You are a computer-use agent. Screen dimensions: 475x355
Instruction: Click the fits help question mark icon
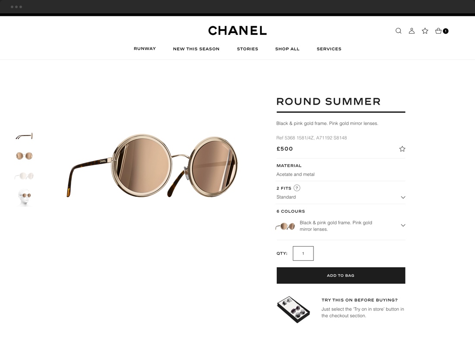pyautogui.click(x=297, y=188)
